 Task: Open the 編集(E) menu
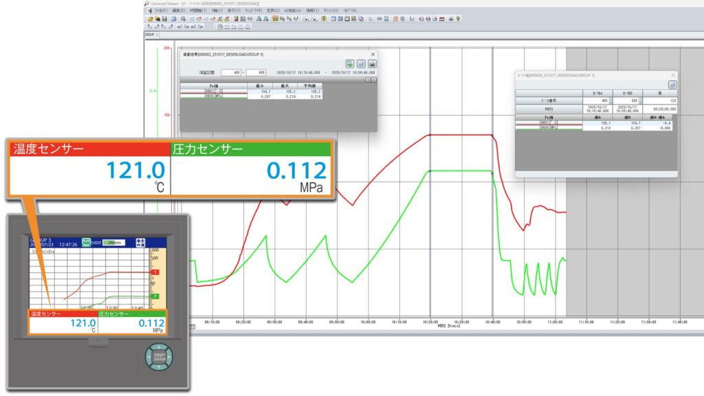(178, 10)
